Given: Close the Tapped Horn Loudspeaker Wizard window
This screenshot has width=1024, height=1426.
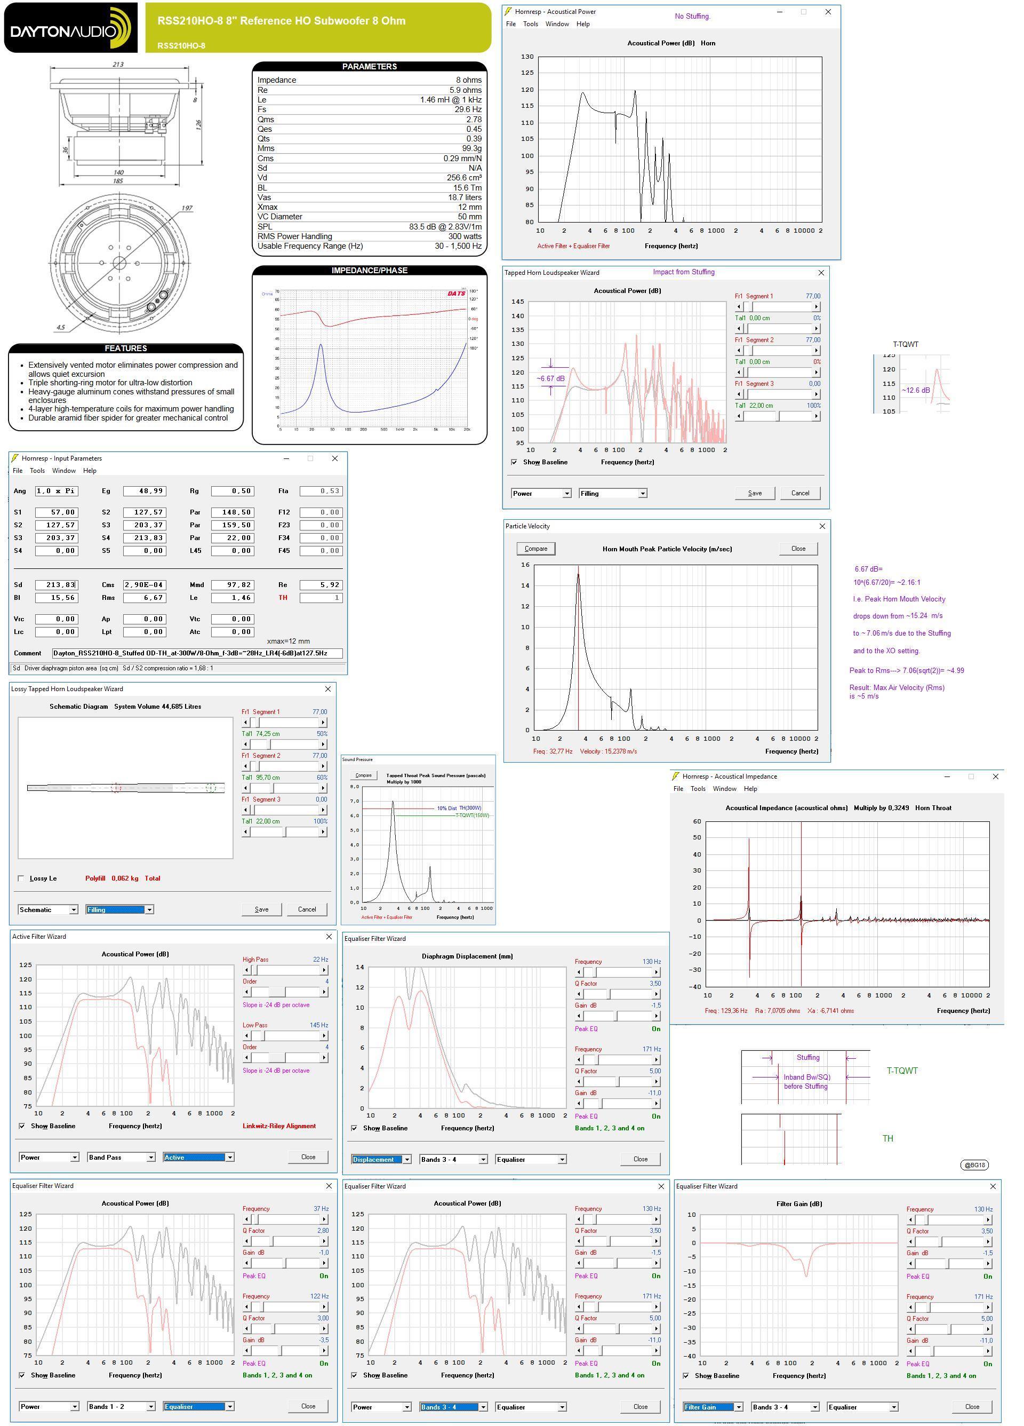Looking at the screenshot, I should click(821, 272).
